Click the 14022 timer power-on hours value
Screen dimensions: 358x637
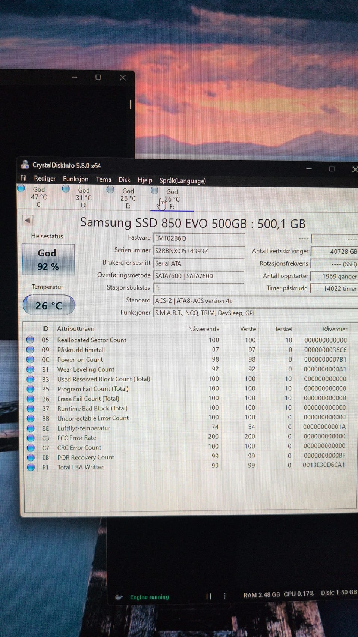point(335,288)
